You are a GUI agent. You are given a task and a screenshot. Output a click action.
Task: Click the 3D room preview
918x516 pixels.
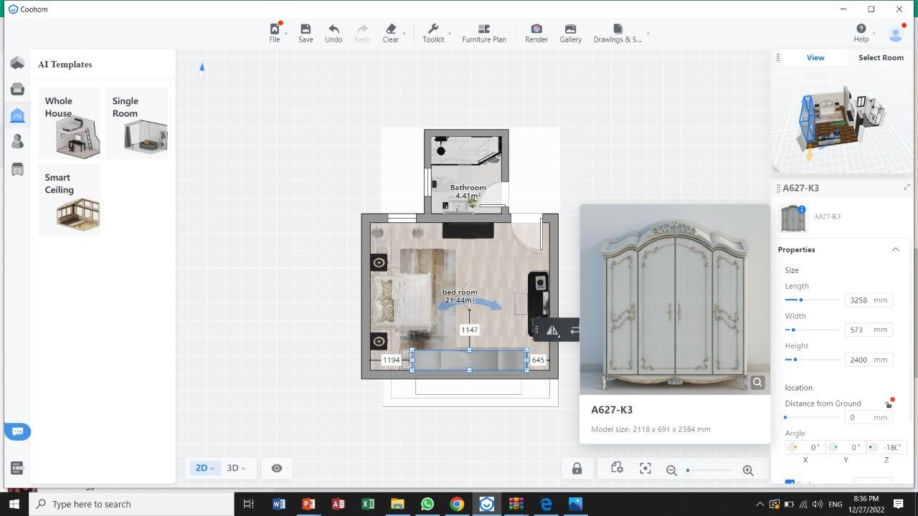(x=841, y=120)
